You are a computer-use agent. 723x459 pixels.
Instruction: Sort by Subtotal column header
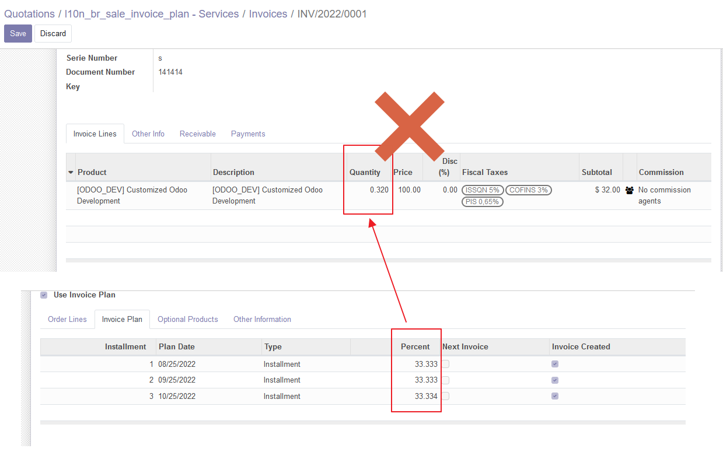(x=597, y=172)
